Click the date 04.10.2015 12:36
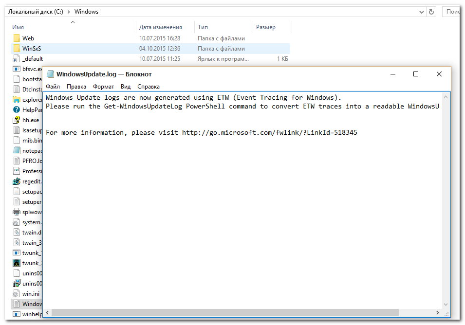The image size is (465, 325). pyautogui.click(x=160, y=49)
